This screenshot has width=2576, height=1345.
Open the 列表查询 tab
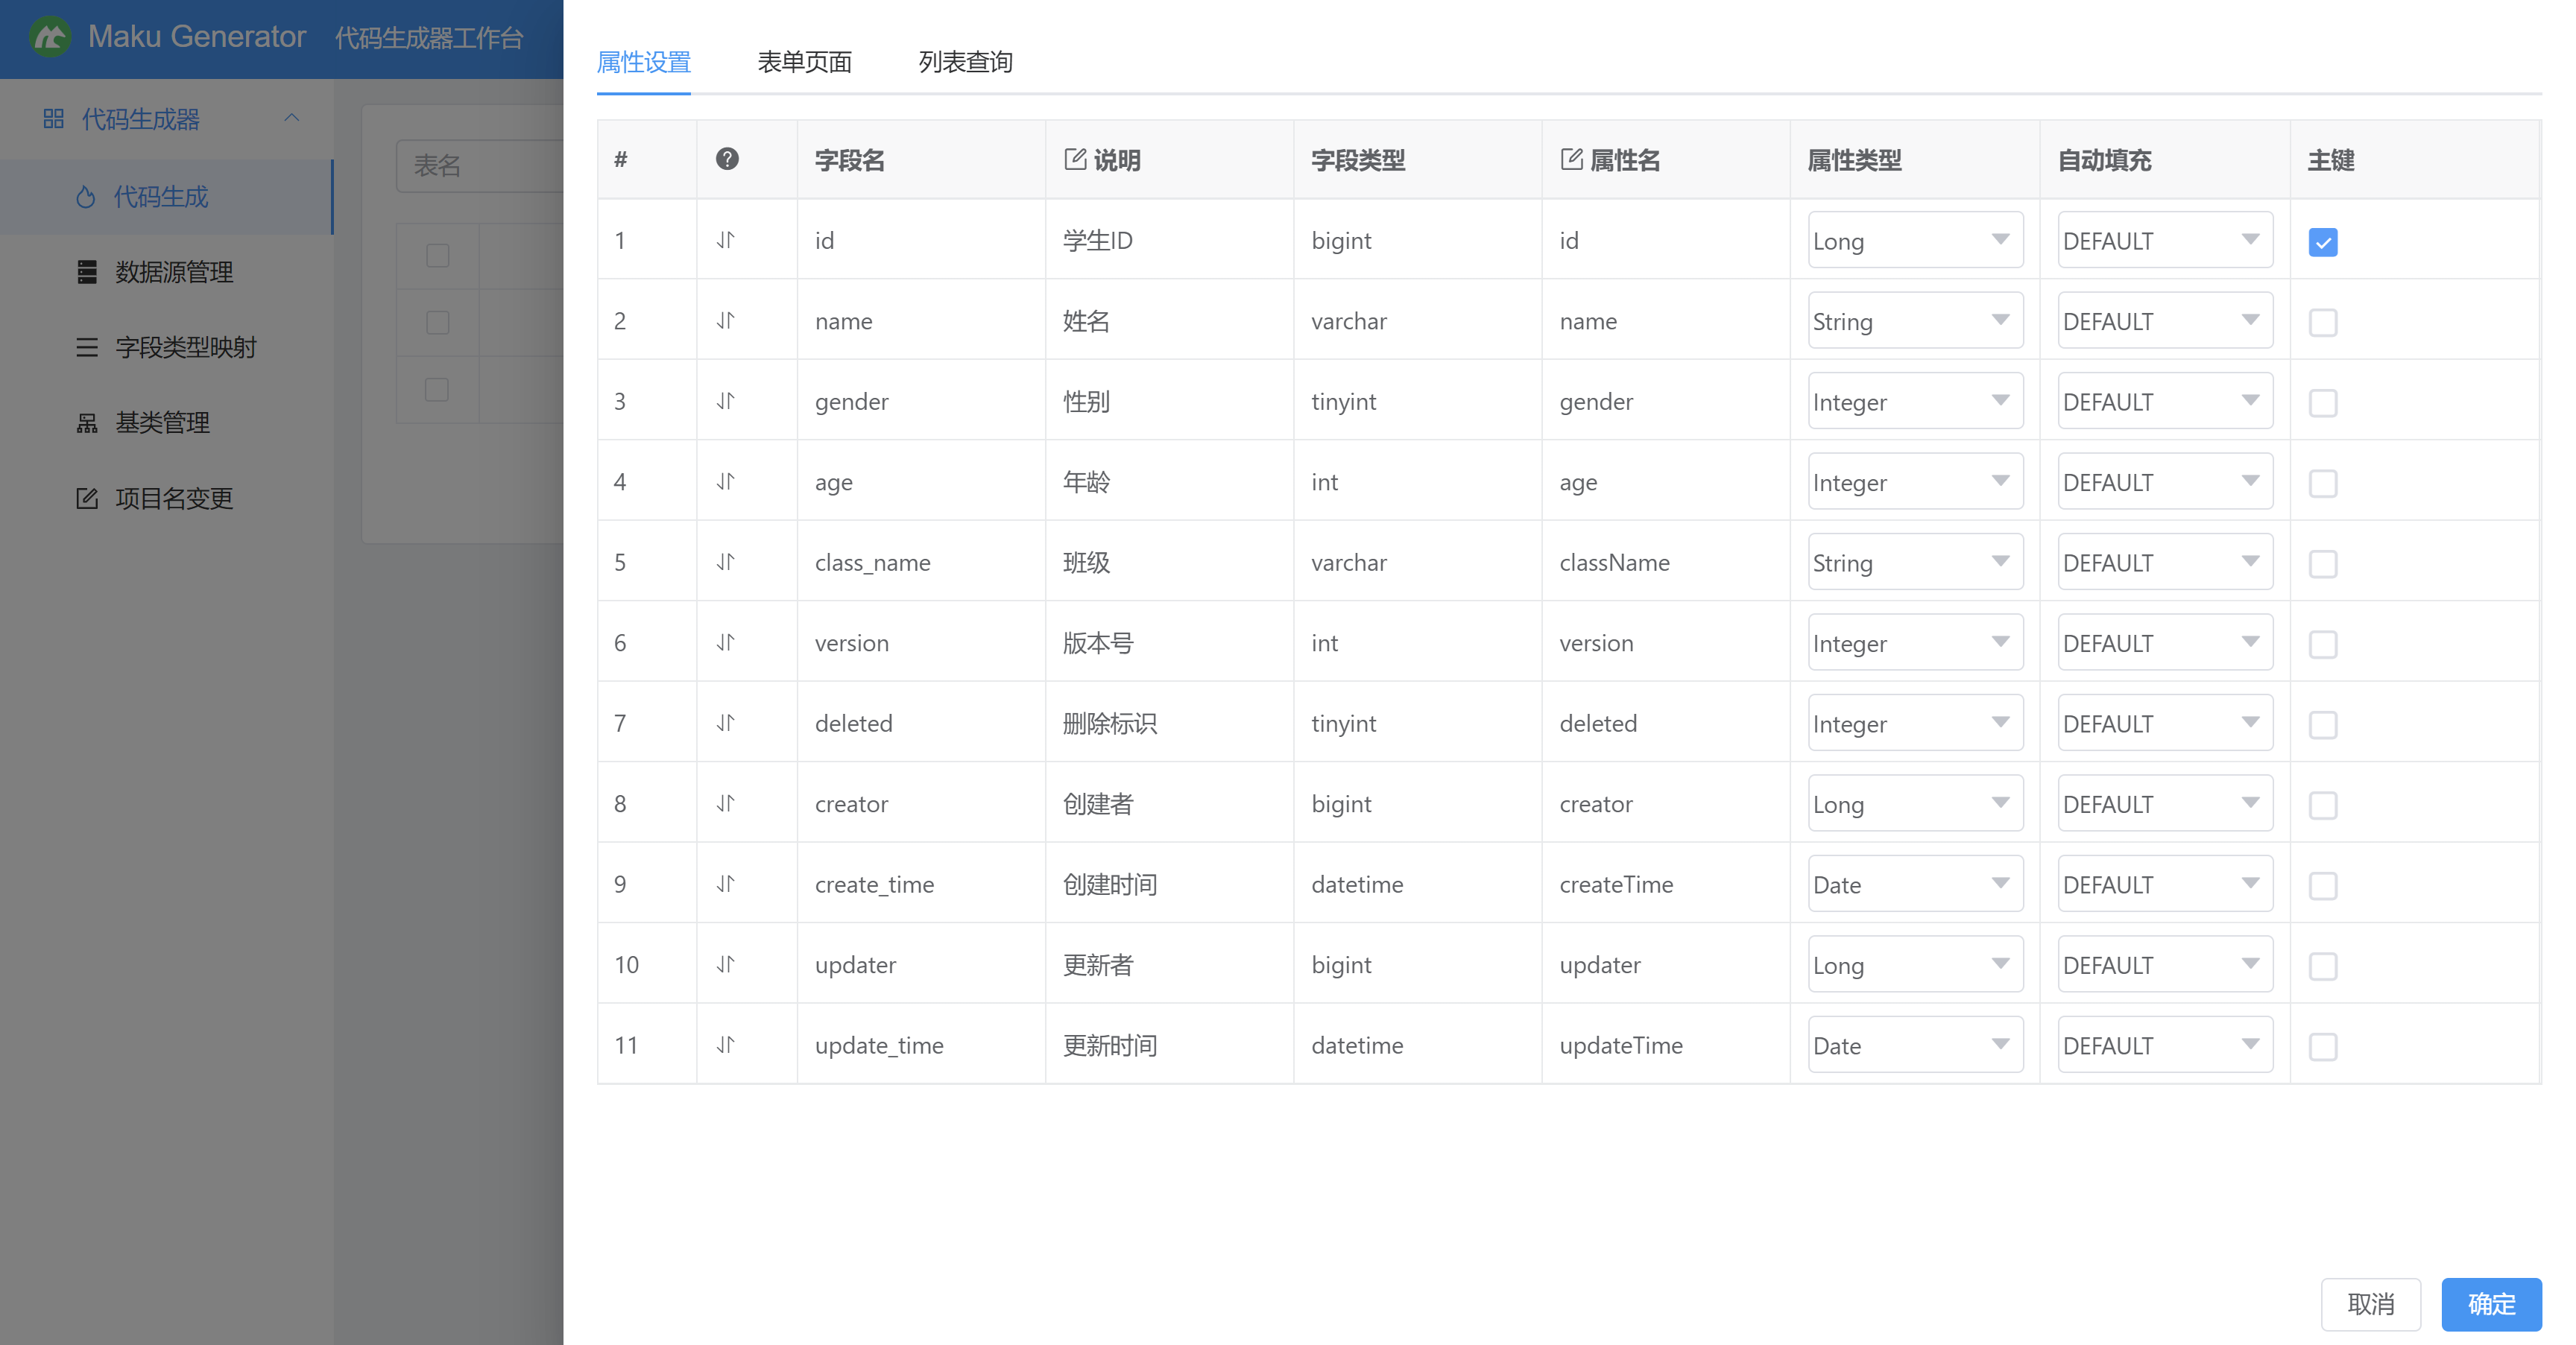(964, 62)
